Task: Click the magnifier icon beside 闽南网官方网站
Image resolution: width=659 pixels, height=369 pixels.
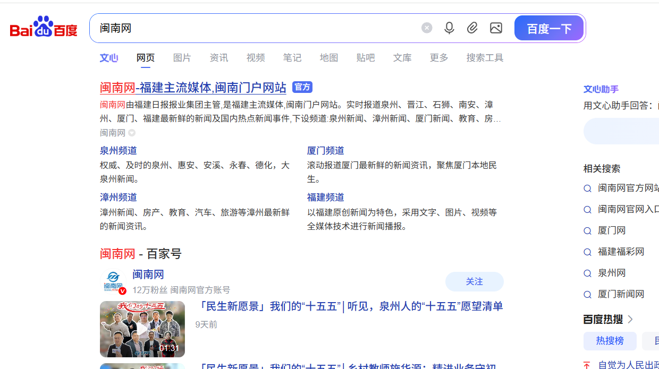Action: [x=587, y=188]
